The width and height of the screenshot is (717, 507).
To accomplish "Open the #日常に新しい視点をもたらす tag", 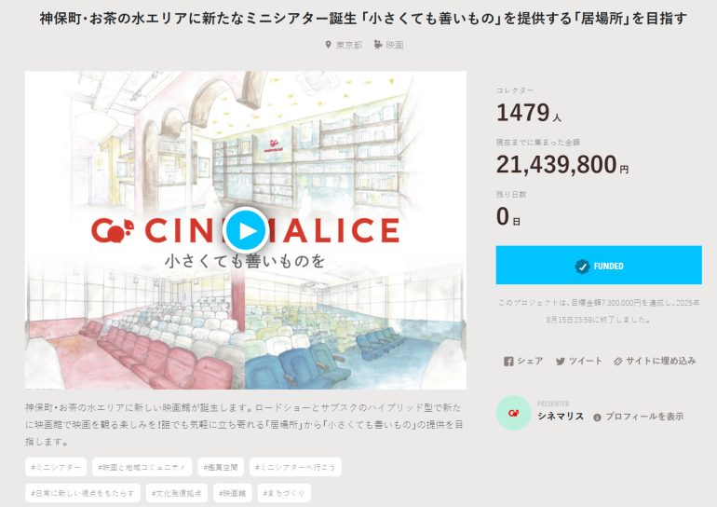I will [x=78, y=491].
